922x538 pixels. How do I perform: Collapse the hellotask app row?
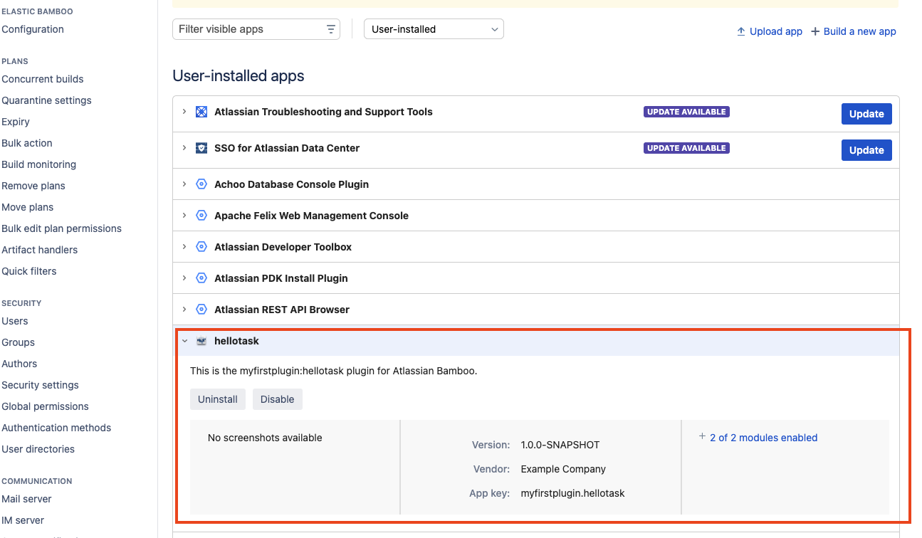pyautogui.click(x=184, y=341)
